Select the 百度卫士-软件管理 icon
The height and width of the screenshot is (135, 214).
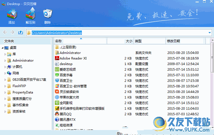point(57,86)
